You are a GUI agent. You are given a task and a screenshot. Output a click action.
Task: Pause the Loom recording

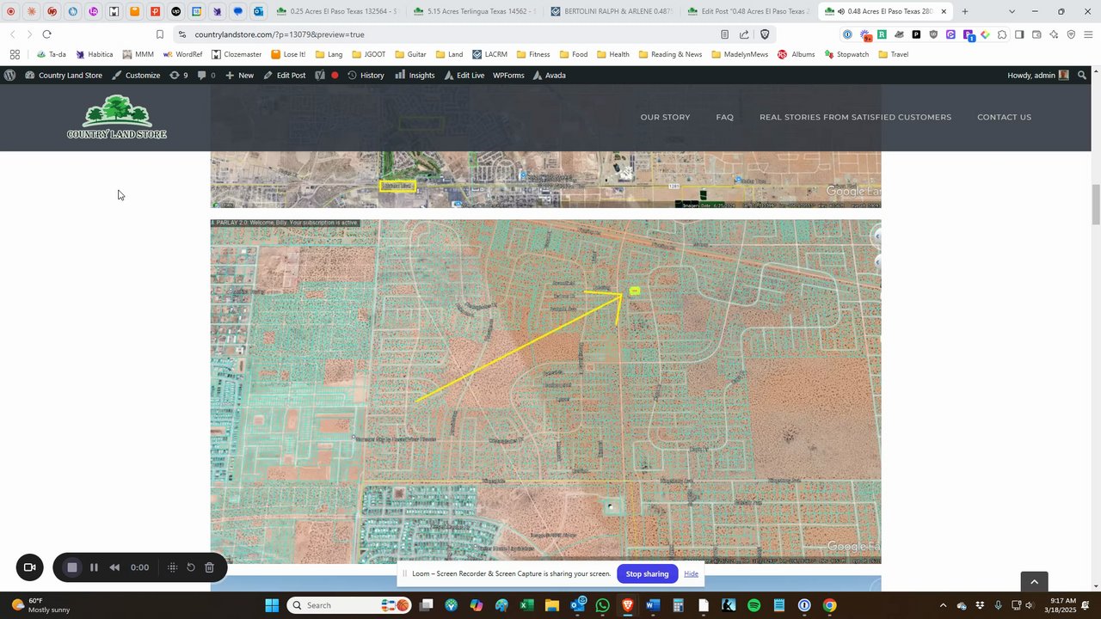click(x=94, y=567)
